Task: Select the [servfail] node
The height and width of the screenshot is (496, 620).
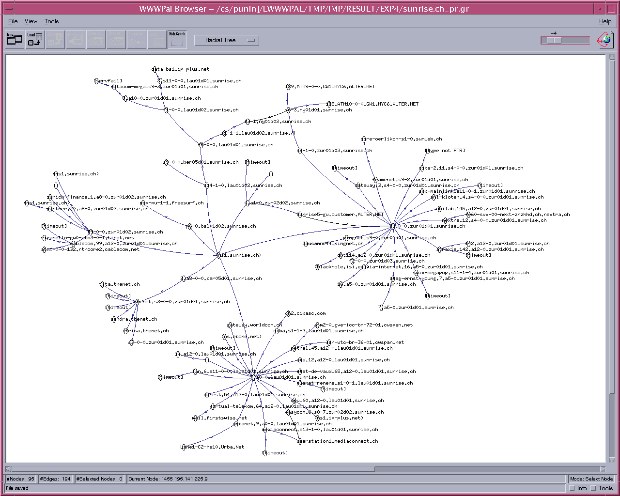Action: click(x=96, y=81)
